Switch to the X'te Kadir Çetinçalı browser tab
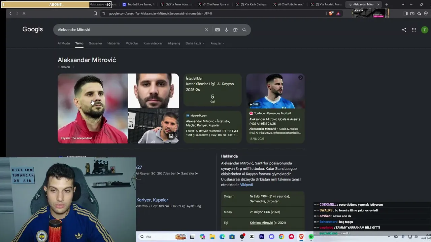 coord(251,4)
